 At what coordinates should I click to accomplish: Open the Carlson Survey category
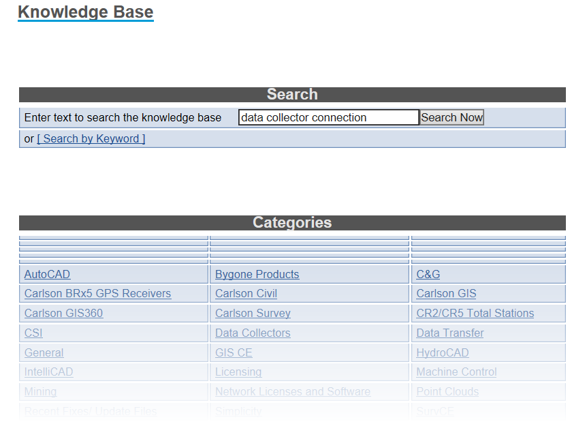click(x=253, y=313)
